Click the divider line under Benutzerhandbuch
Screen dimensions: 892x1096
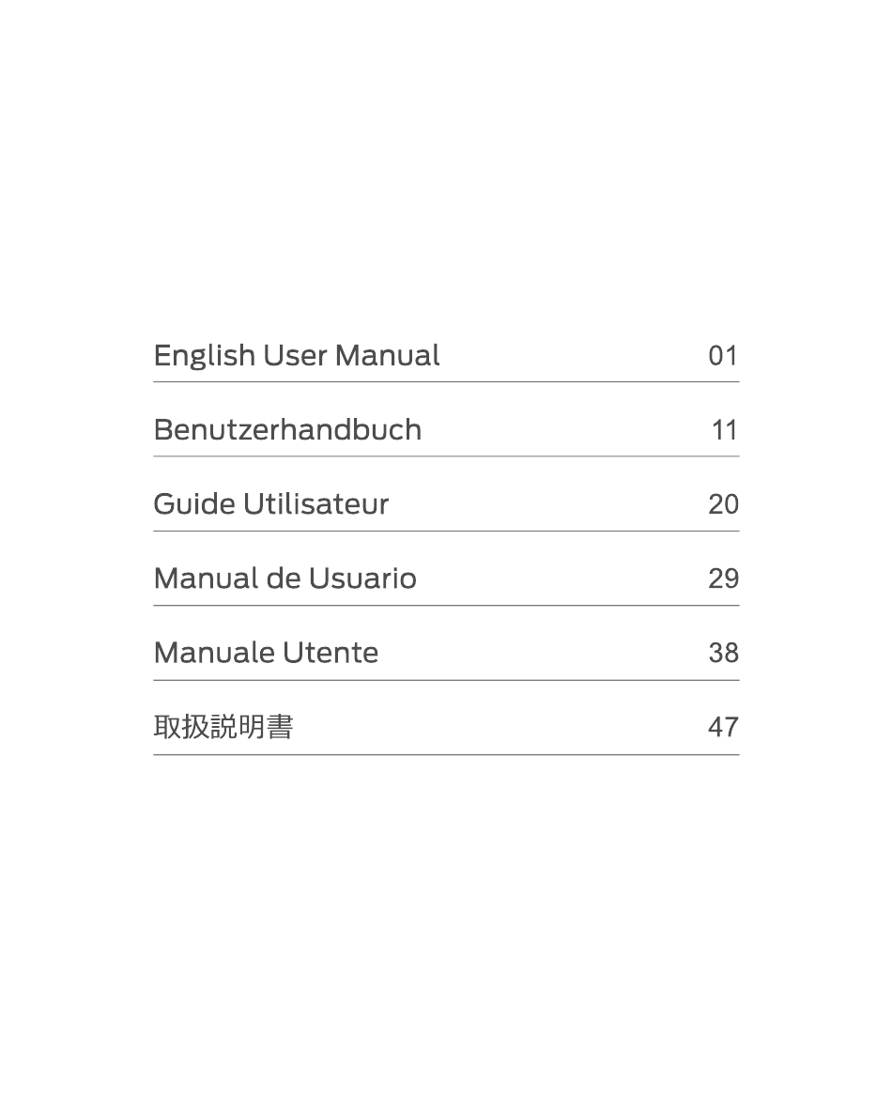[446, 456]
